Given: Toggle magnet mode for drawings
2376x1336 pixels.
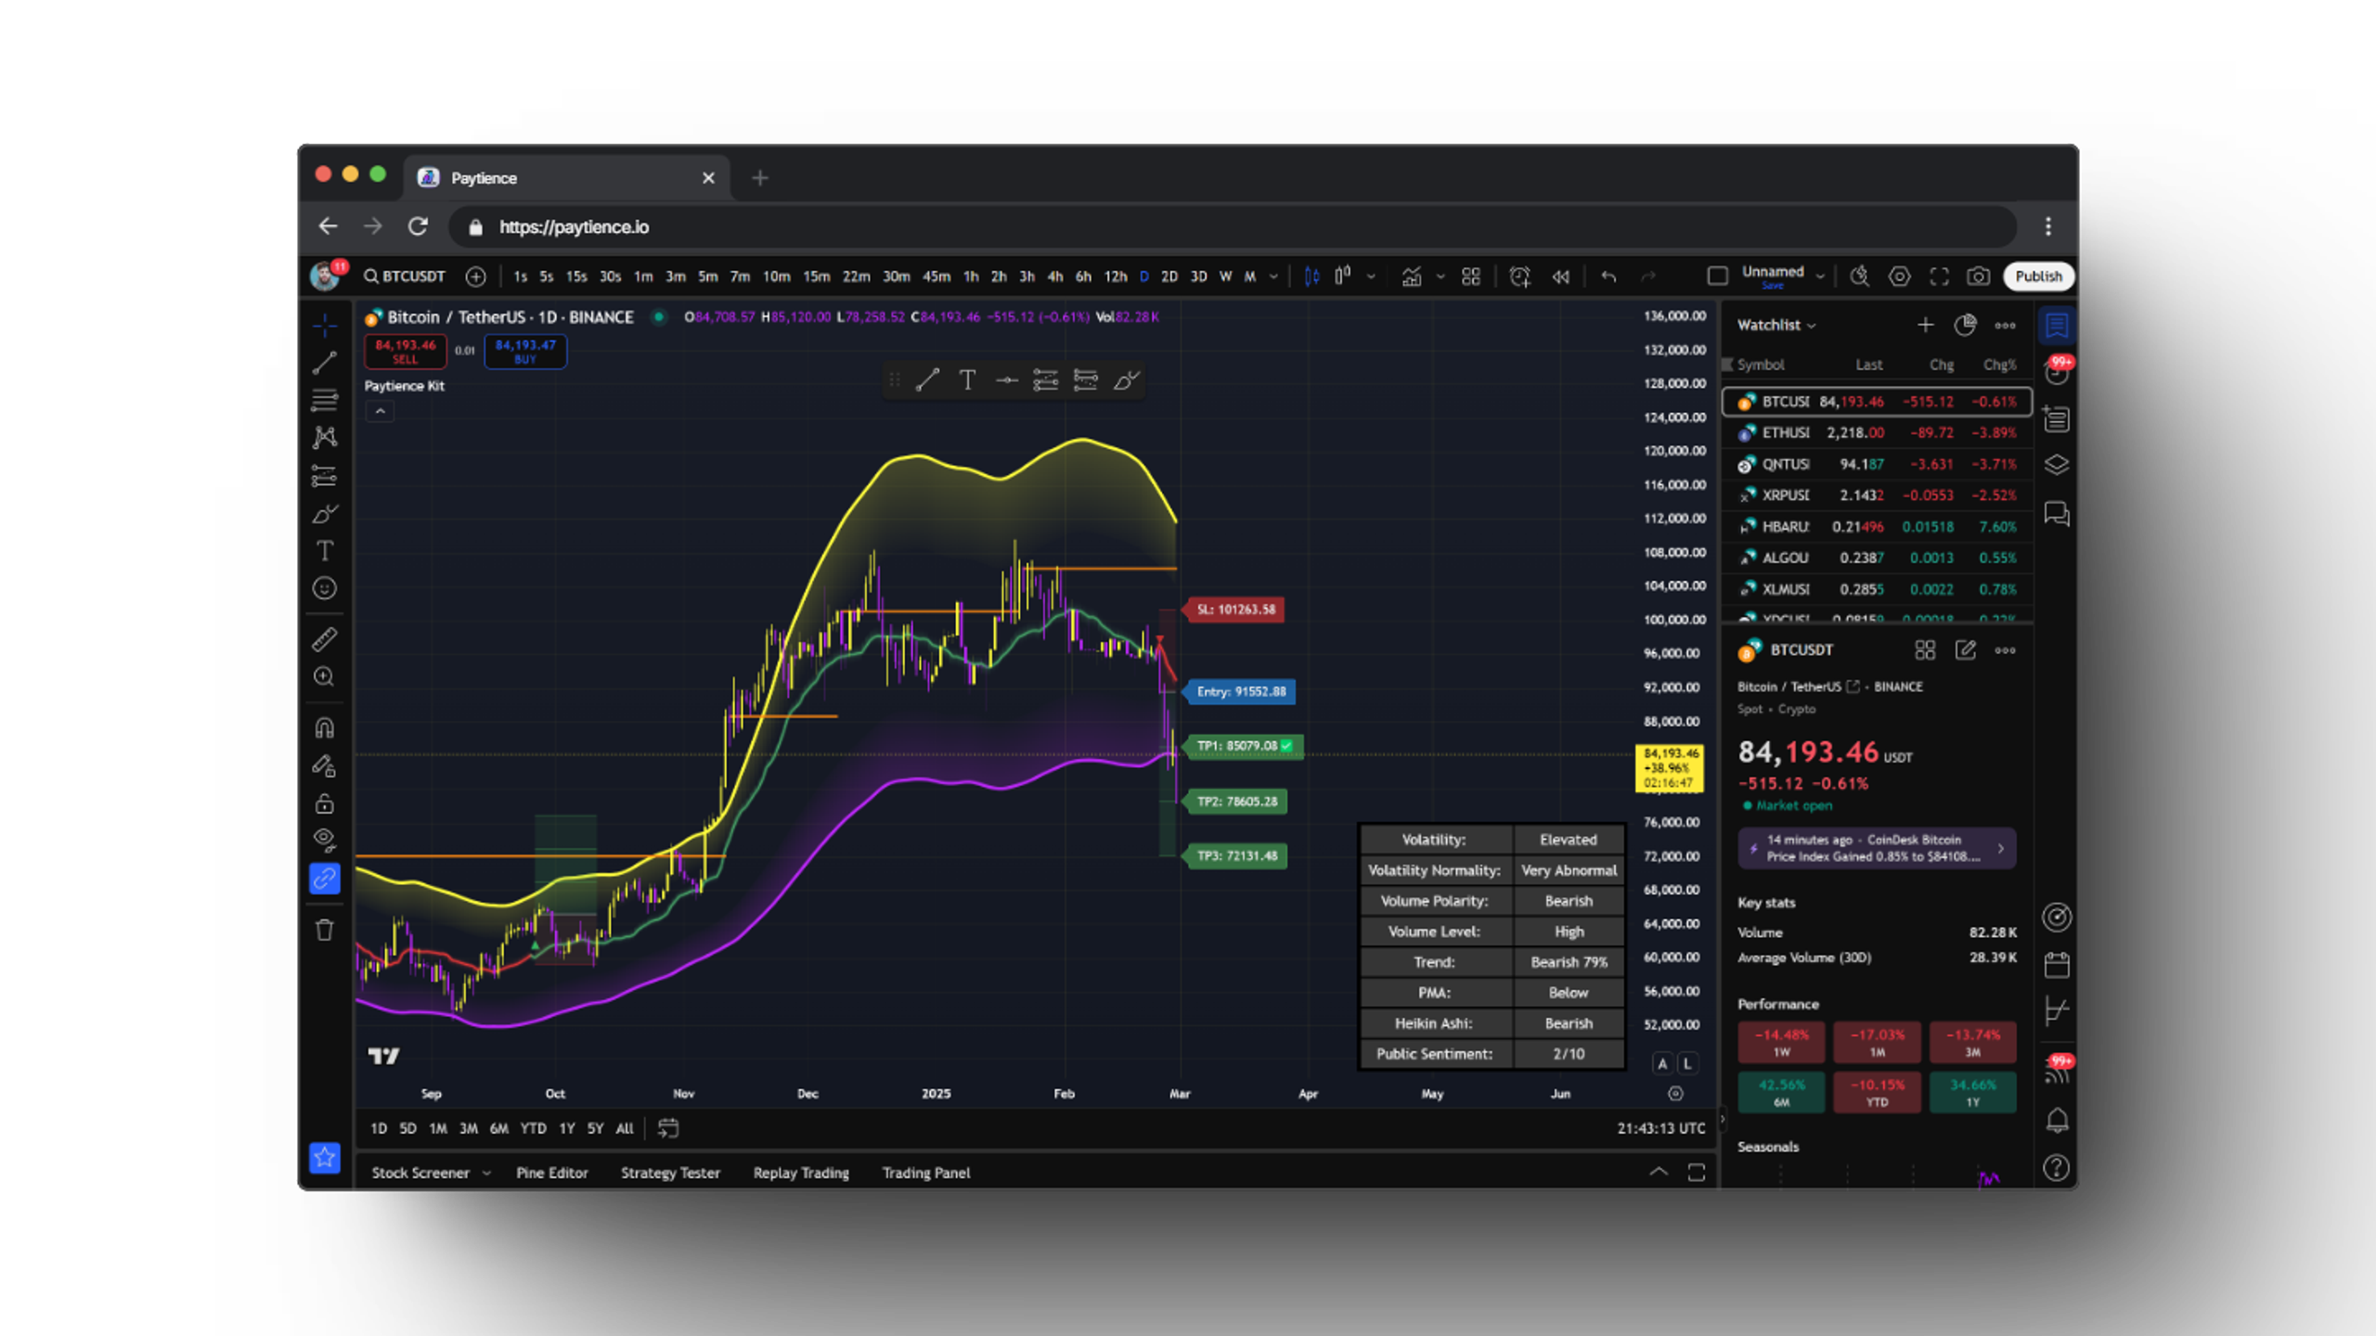Looking at the screenshot, I should [x=324, y=728].
